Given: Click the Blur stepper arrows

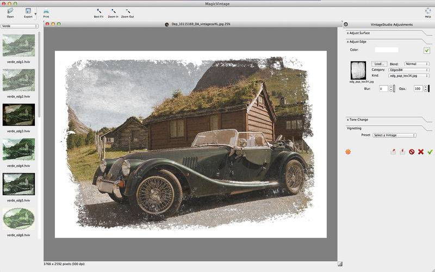Looking at the screenshot, I should [x=391, y=89].
